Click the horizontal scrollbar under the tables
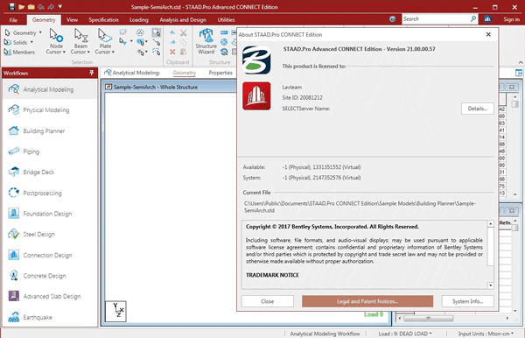The width and height of the screenshot is (525, 338). coord(429,318)
